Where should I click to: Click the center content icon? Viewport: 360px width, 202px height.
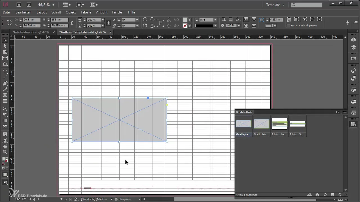tap(319, 20)
